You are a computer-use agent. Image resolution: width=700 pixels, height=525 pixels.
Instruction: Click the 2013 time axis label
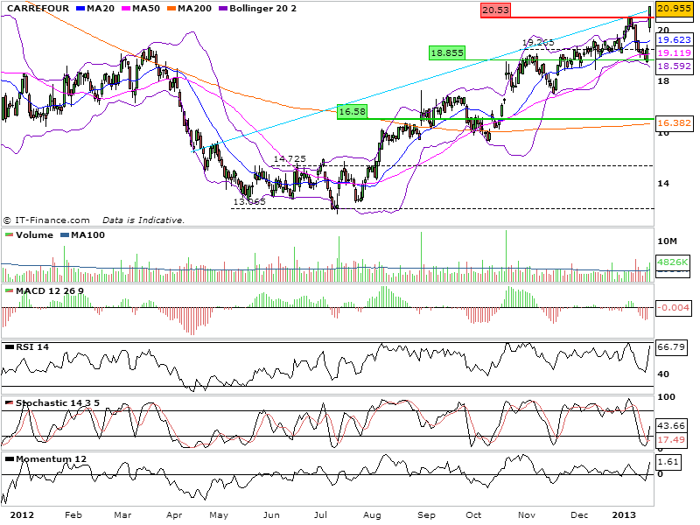tap(624, 515)
